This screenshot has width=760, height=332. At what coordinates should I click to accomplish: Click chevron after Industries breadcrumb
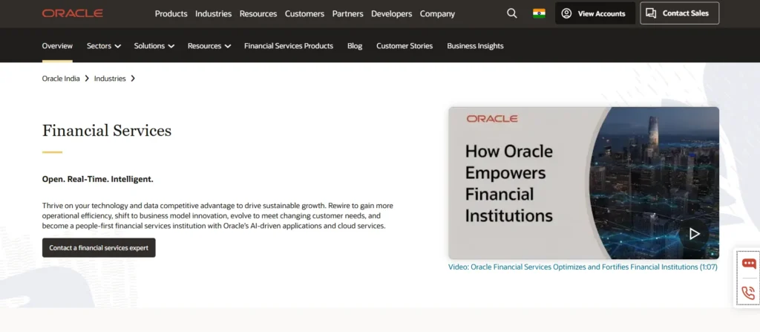(x=133, y=78)
